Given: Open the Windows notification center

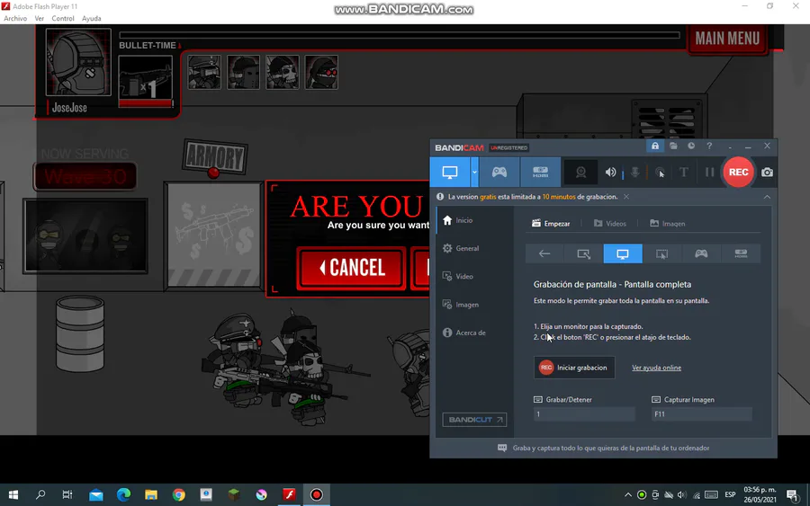Looking at the screenshot, I should pyautogui.click(x=792, y=494).
